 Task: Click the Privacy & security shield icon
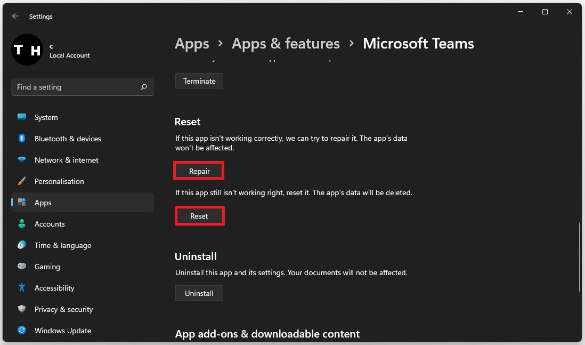(22, 309)
